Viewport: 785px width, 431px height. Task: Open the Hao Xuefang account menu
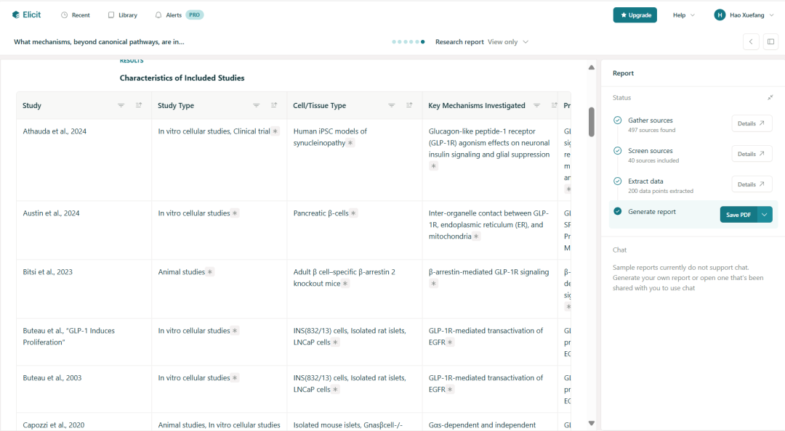[745, 15]
